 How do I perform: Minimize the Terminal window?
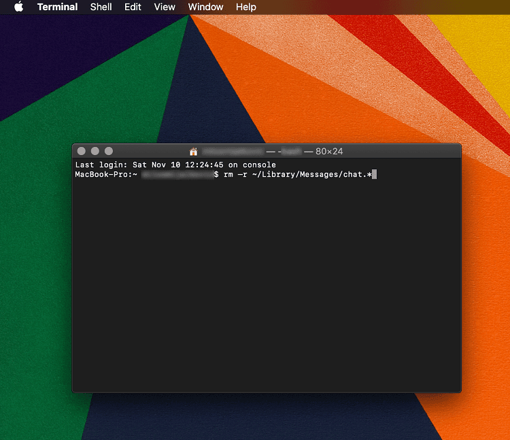tap(95, 151)
